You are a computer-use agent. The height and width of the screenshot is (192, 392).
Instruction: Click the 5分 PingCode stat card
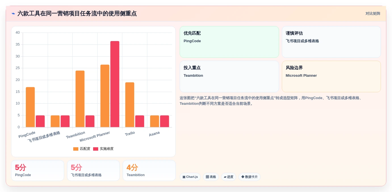point(37,170)
